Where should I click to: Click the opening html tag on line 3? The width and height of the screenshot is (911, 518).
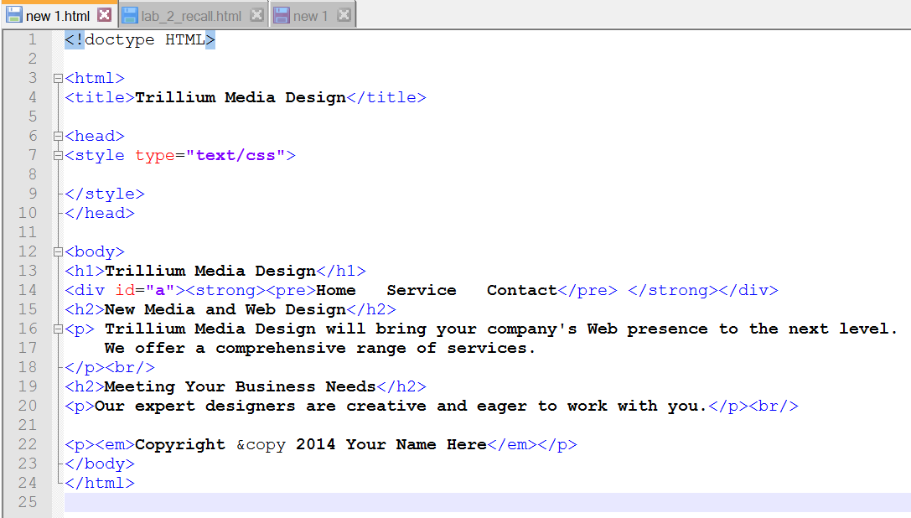click(94, 78)
